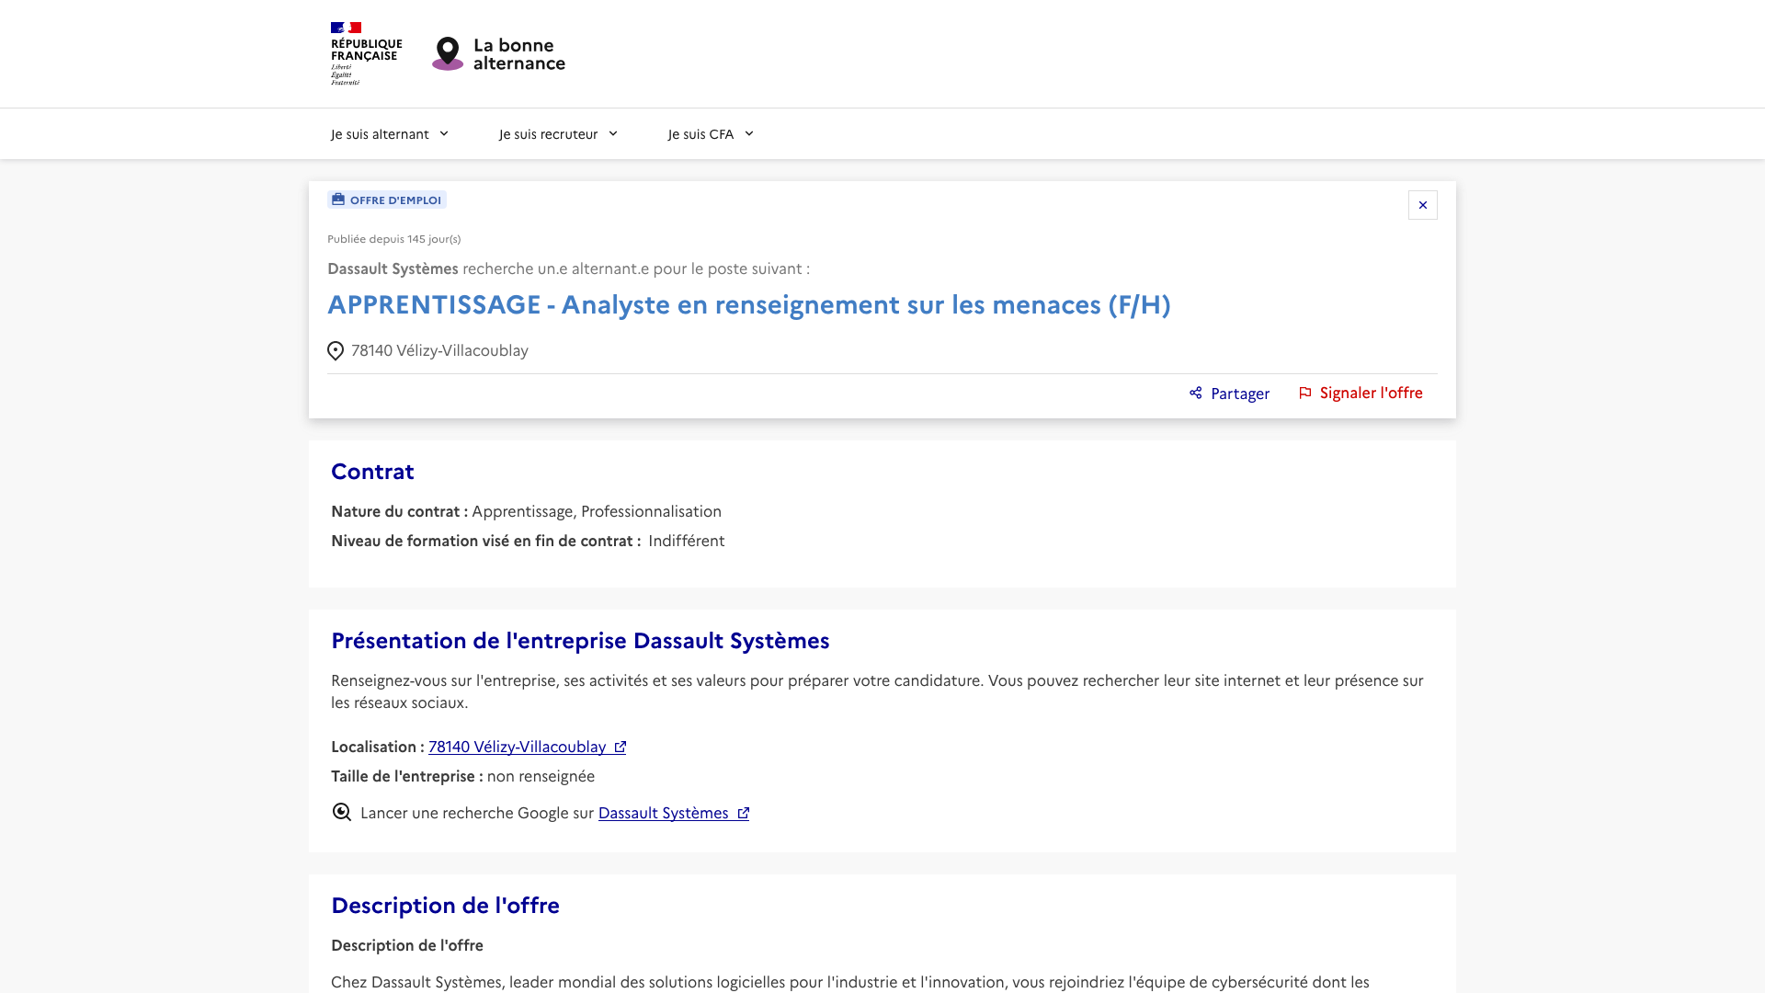Expand the Je suis recruteur menu
The image size is (1765, 993).
[558, 134]
